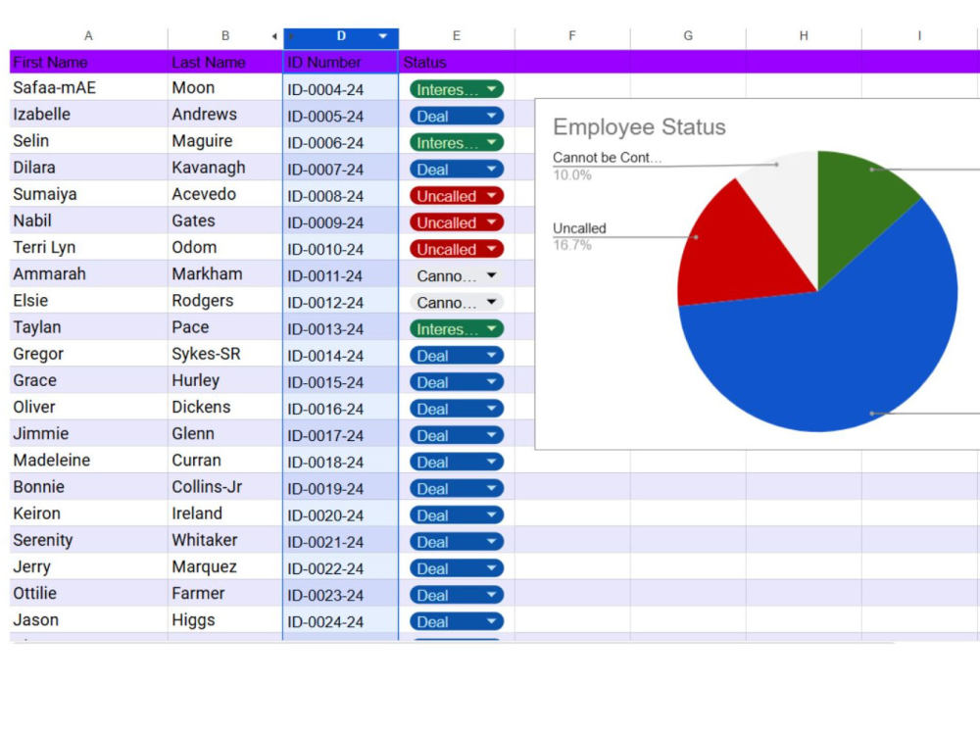
Task: Select the Whitaker last name cell
Action: [225, 540]
